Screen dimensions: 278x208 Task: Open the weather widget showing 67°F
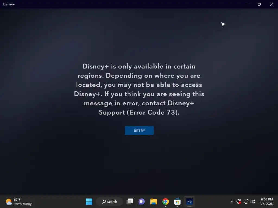pos(19,201)
